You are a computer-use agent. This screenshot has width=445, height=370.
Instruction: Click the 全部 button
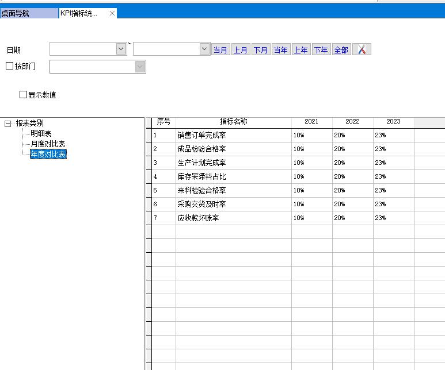click(x=341, y=50)
